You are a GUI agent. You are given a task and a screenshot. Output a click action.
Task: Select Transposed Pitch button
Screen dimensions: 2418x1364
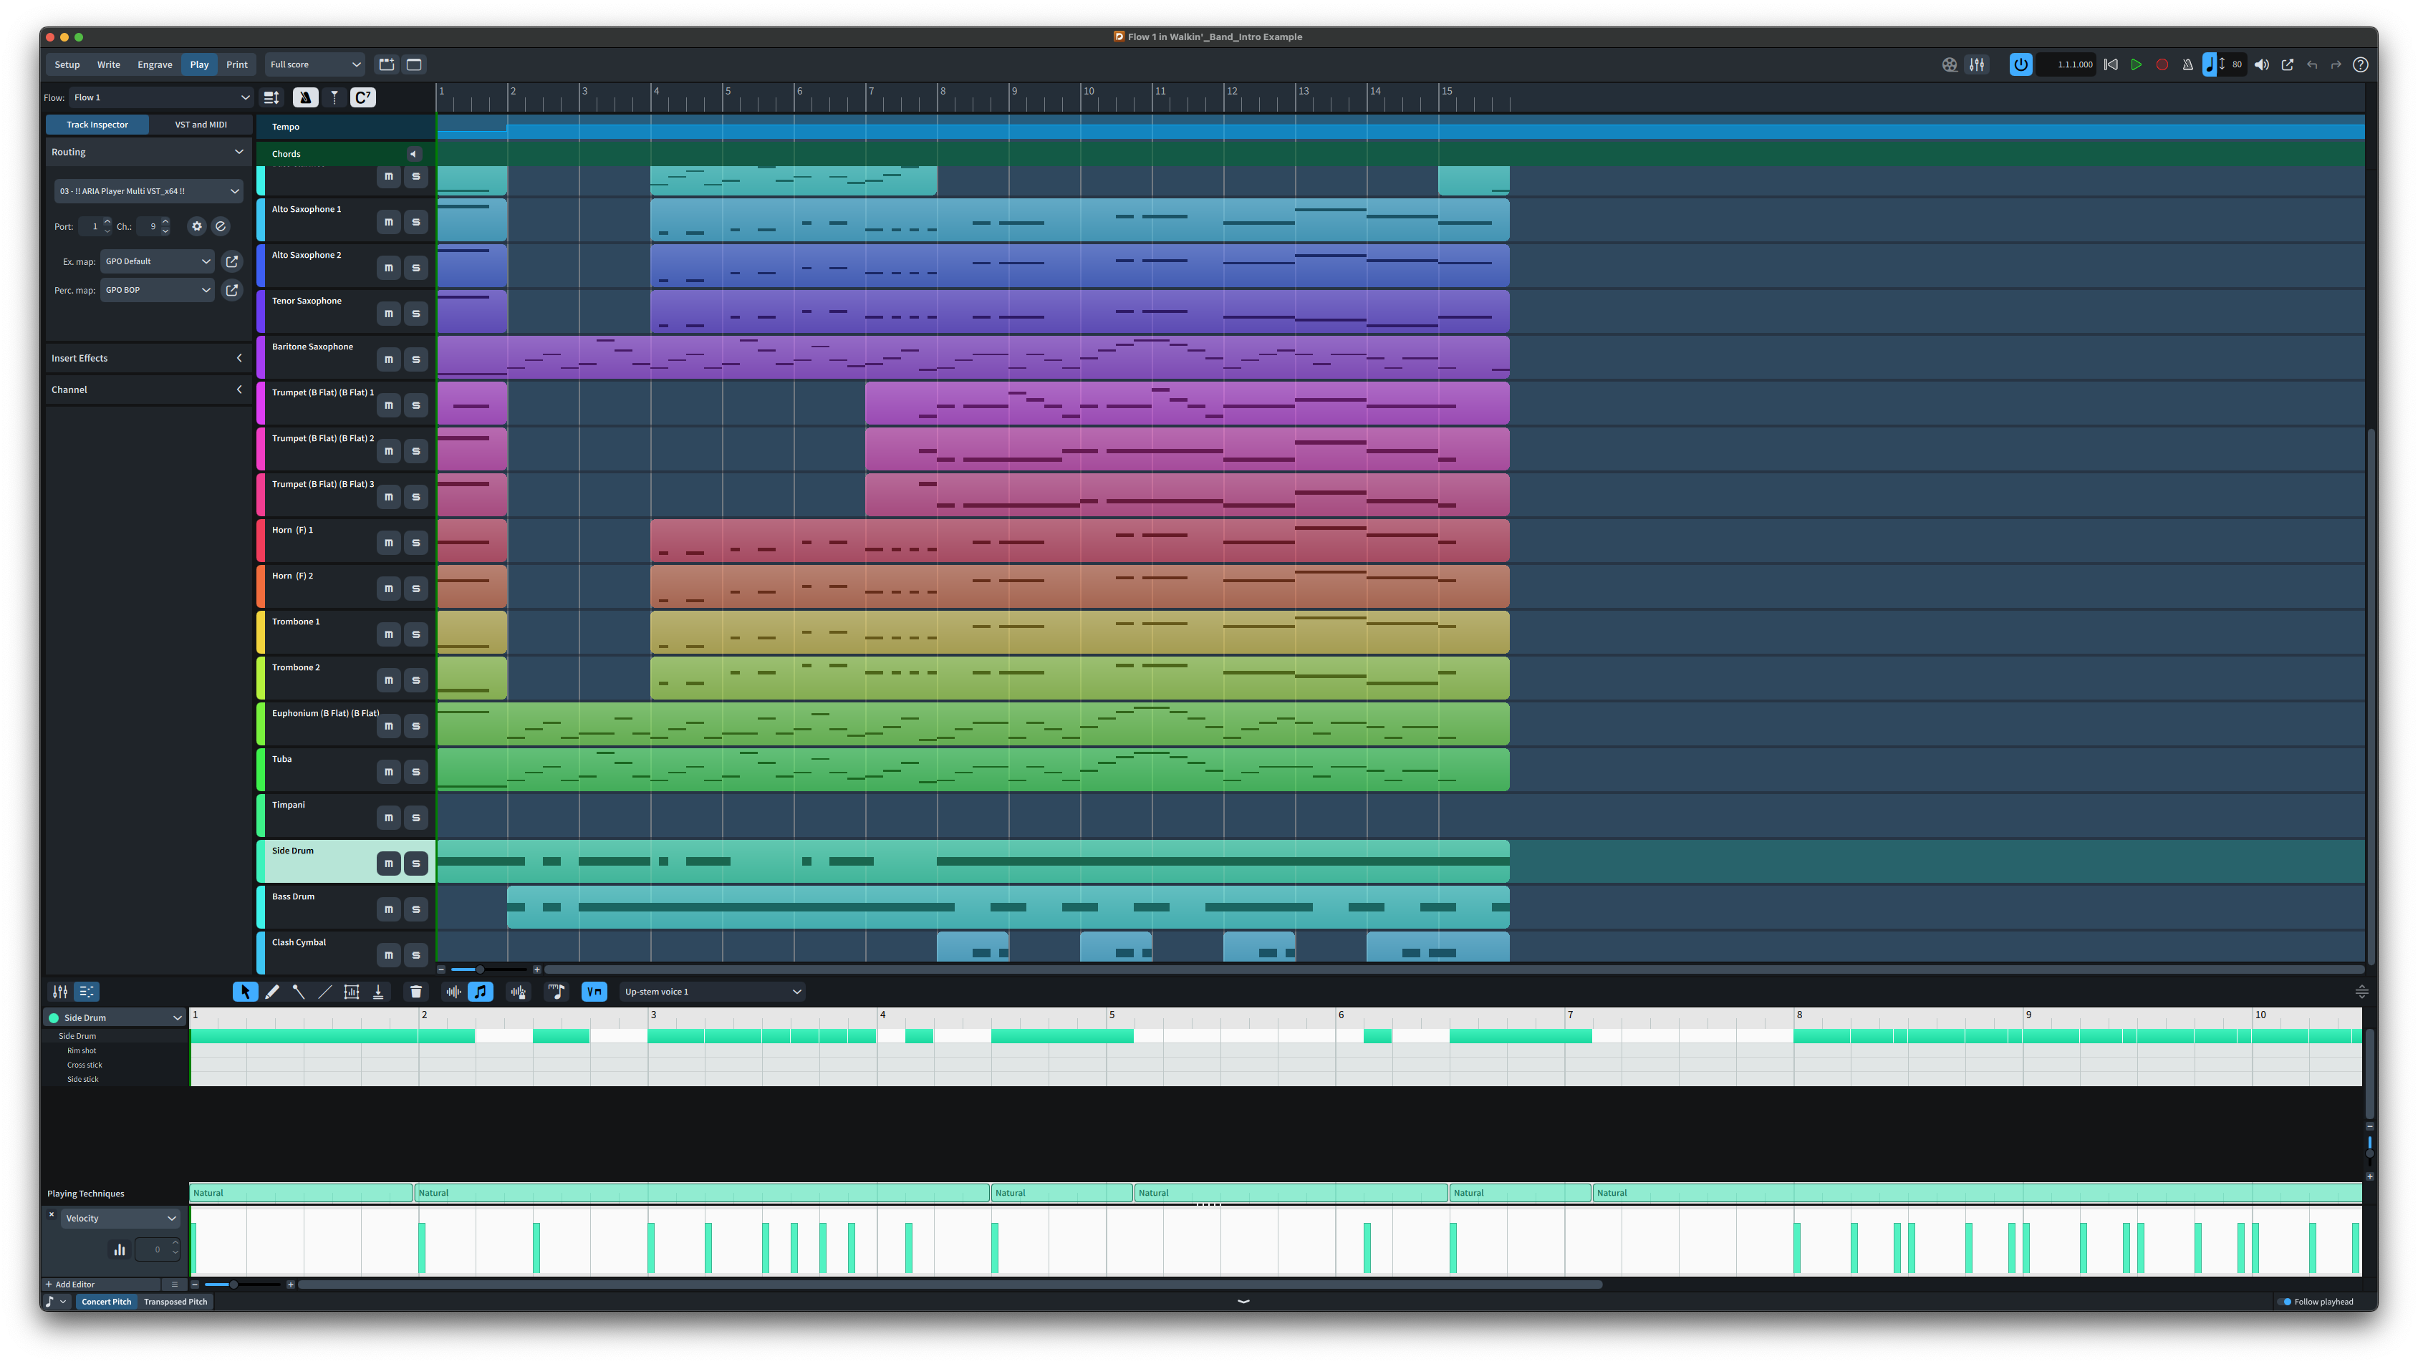pyautogui.click(x=175, y=1301)
